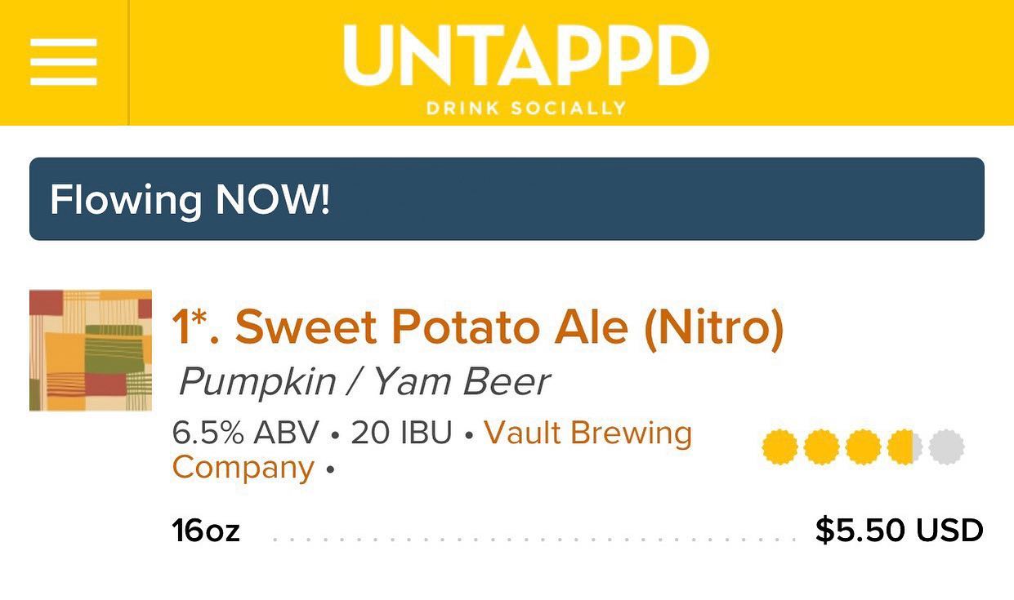The height and width of the screenshot is (600, 1014).
Task: Select the Flowing NOW! section header
Action: coord(507,199)
